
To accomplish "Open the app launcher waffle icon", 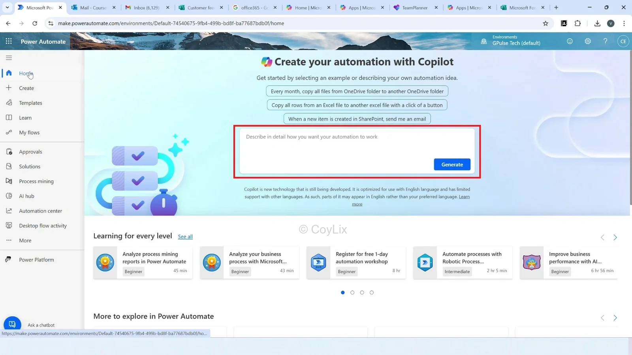I will pyautogui.click(x=9, y=41).
